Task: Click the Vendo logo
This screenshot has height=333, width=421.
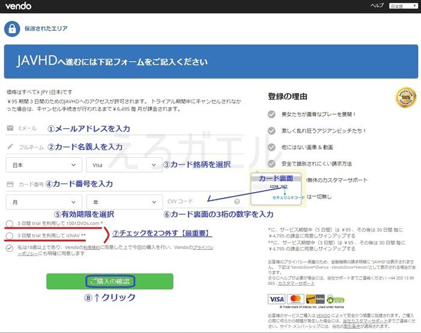Action: tap(18, 6)
